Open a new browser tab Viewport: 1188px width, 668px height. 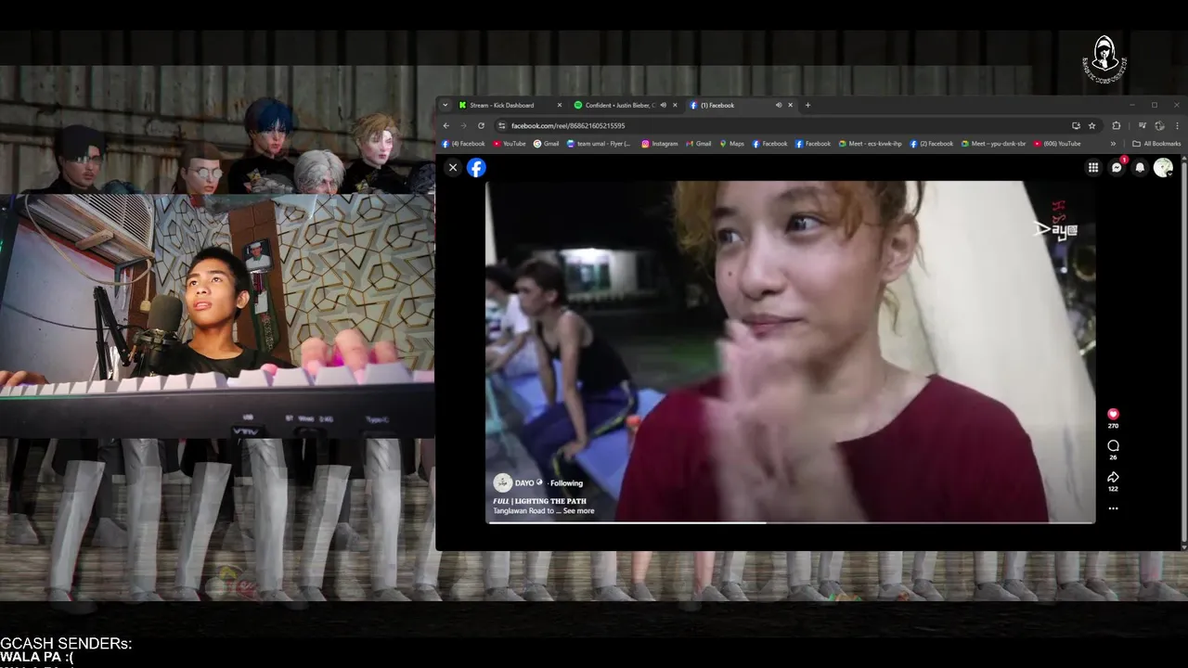point(807,105)
